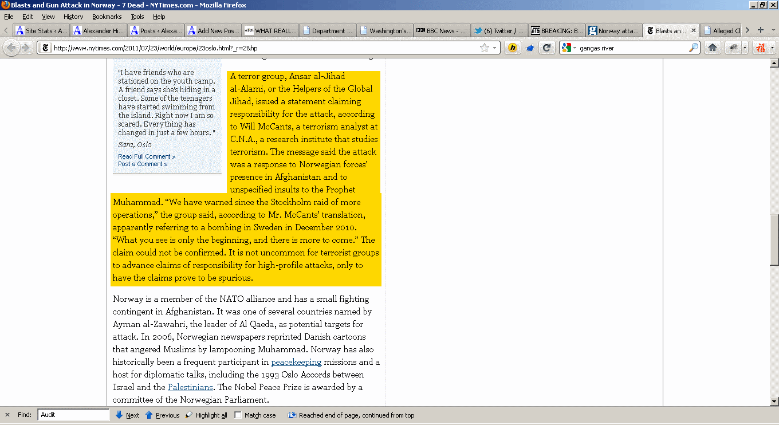Click the blue bird toolbar icon
Screen dimensions: 779x425
click(x=530, y=48)
